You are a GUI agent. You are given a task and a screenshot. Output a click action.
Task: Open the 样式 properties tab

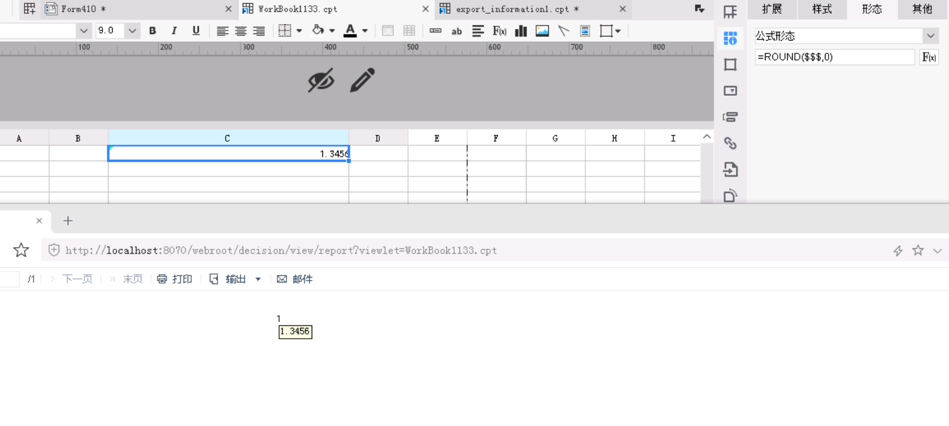822,9
